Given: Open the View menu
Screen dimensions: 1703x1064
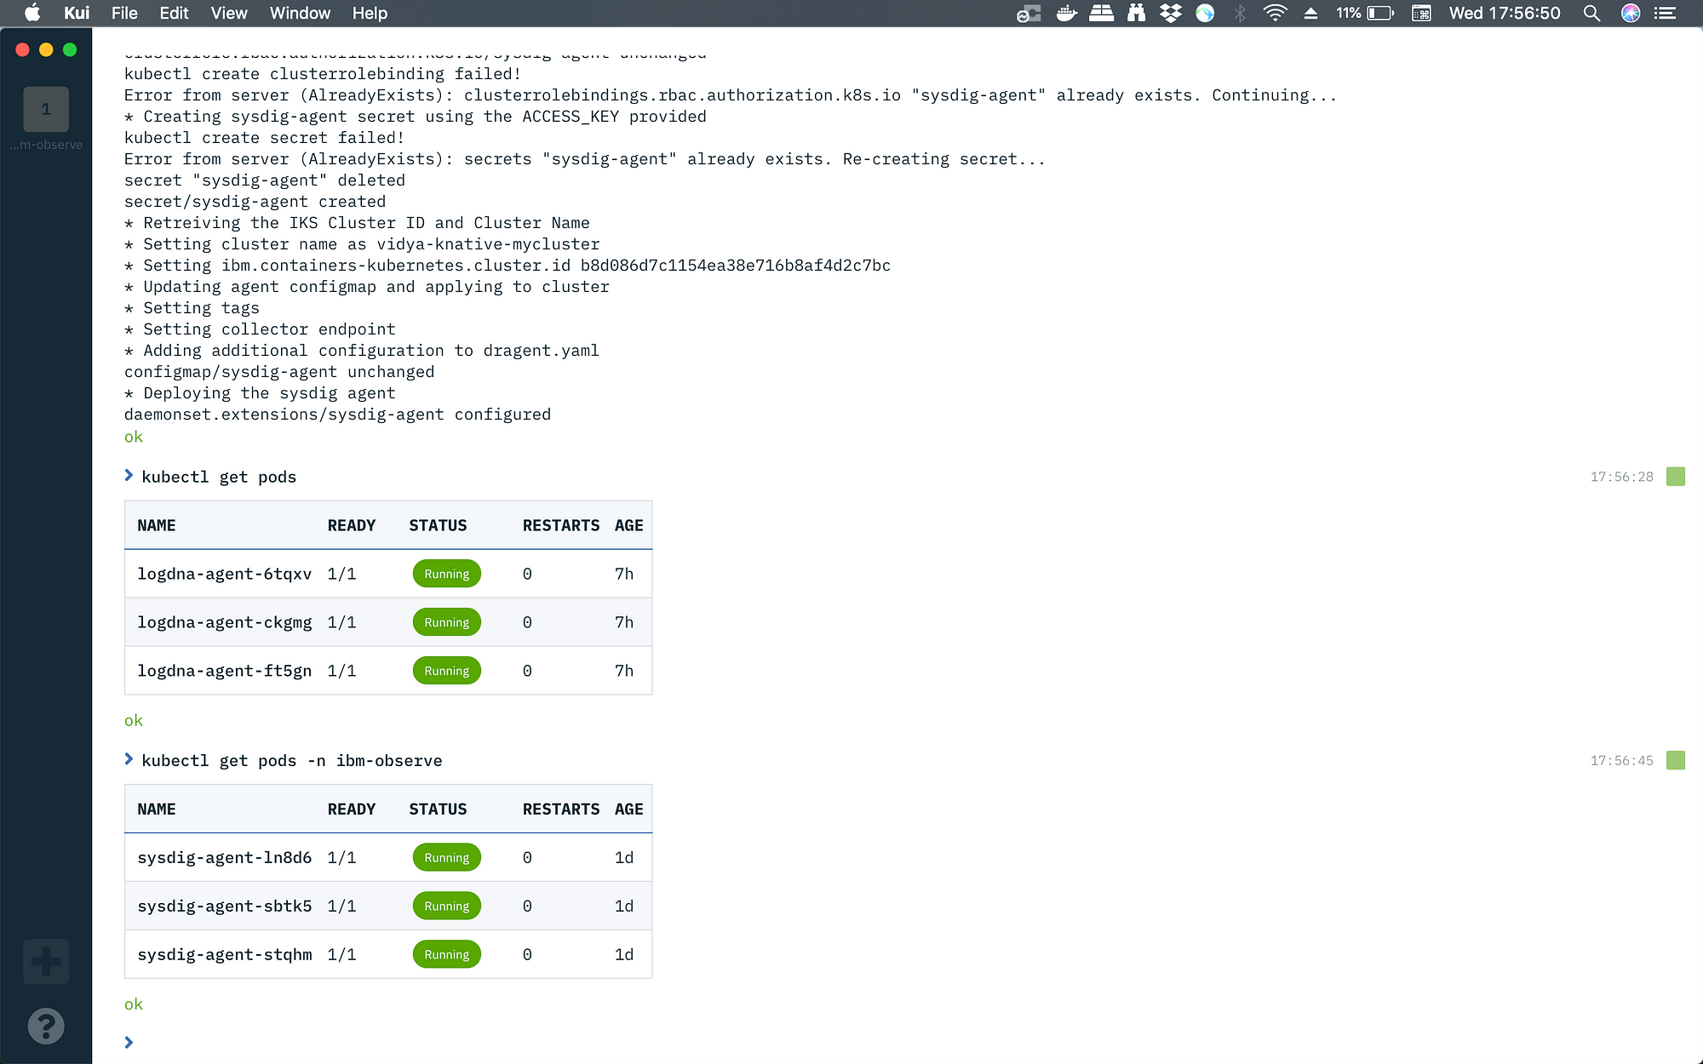Looking at the screenshot, I should coord(229,13).
